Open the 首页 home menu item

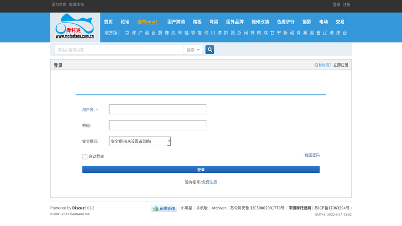click(x=108, y=22)
